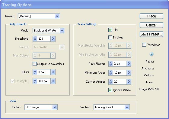Click the Threshold stepper arrows
Screen dimensions: 169x119
pos(35,39)
